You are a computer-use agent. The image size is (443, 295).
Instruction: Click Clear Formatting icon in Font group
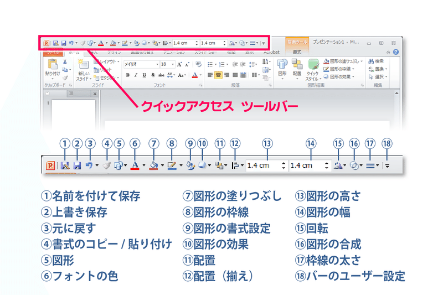point(199,64)
